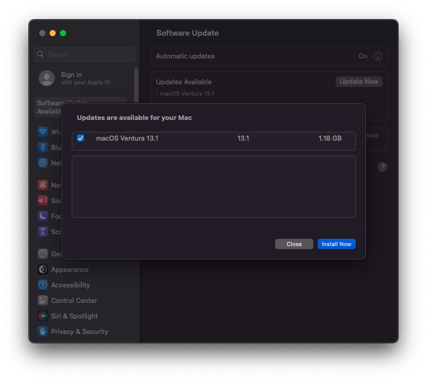This screenshot has height=381, width=427.
Task: Click the Automatic updates info icon
Action: (377, 56)
